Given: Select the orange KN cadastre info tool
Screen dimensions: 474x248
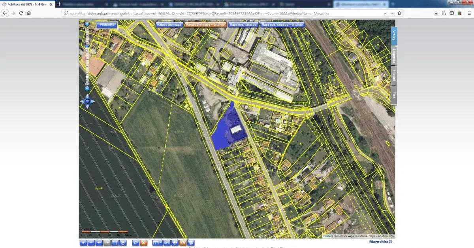Looking at the screenshot, I should (x=183, y=242).
